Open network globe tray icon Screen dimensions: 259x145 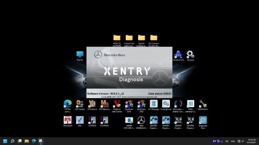[239, 141]
